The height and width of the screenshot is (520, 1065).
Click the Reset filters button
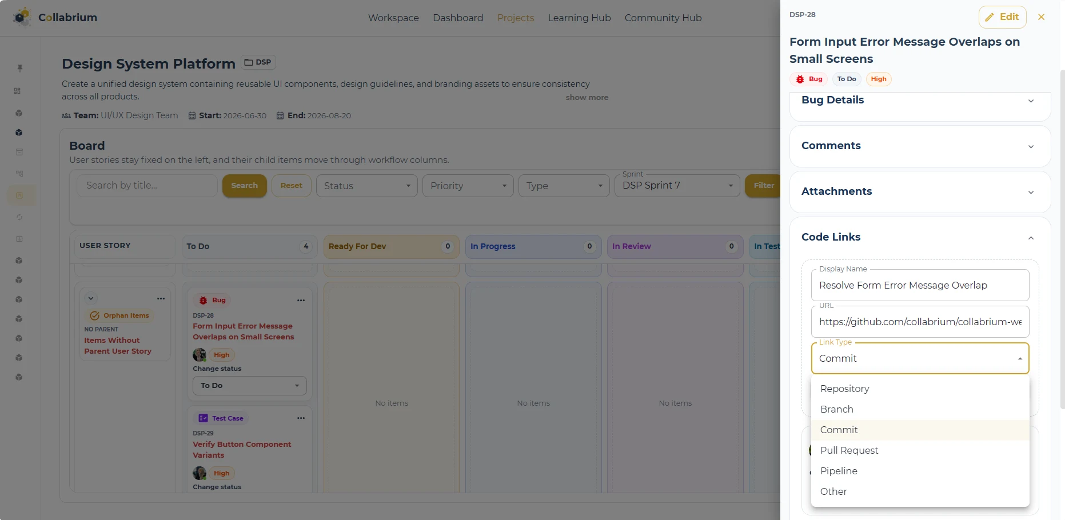pyautogui.click(x=291, y=186)
